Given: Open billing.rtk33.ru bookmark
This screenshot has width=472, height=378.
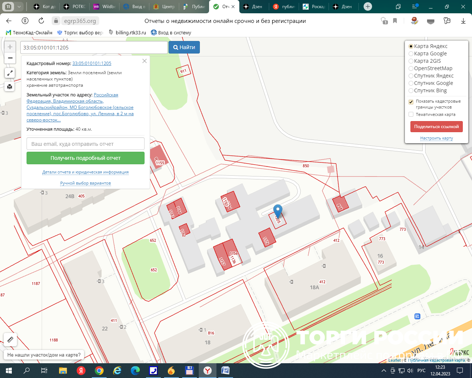Looking at the screenshot, I should point(127,32).
